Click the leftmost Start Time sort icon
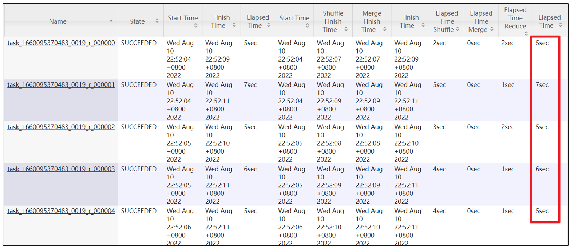Image resolution: width=570 pixels, height=249 pixels. [196, 25]
